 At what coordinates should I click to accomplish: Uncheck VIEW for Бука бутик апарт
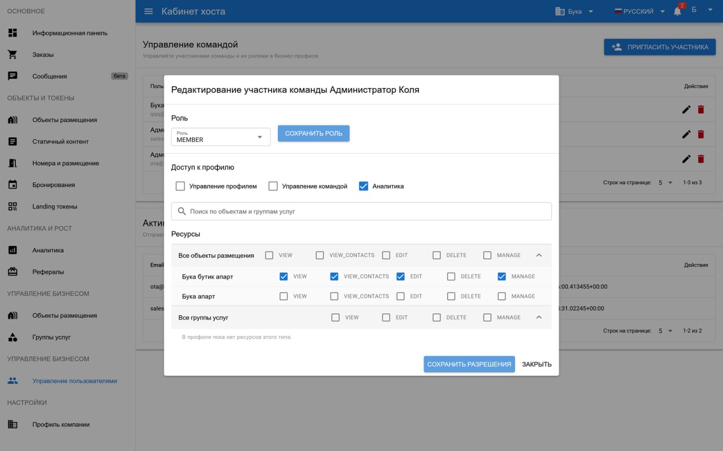pyautogui.click(x=284, y=276)
